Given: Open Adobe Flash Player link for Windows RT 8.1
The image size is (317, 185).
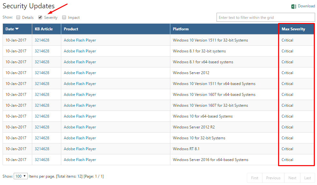Looking at the screenshot, I should (x=80, y=149).
